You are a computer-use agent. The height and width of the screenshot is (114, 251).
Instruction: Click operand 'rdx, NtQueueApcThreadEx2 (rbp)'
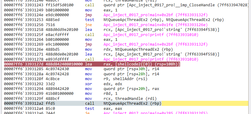point(138,49)
